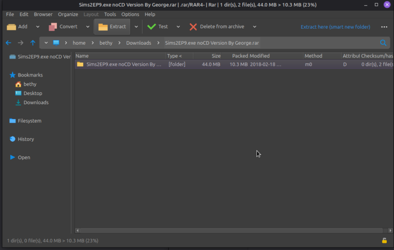Open the address bar history dropdown
Screen dimensions: 394x250
pos(46,43)
